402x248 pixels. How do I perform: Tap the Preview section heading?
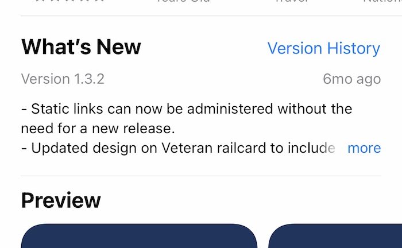pos(61,200)
